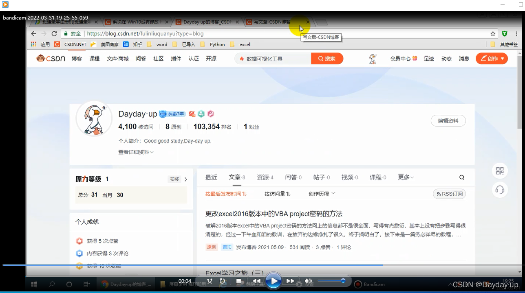The image size is (525, 293).
Task: Click the browser address bar URL
Action: click(x=145, y=34)
